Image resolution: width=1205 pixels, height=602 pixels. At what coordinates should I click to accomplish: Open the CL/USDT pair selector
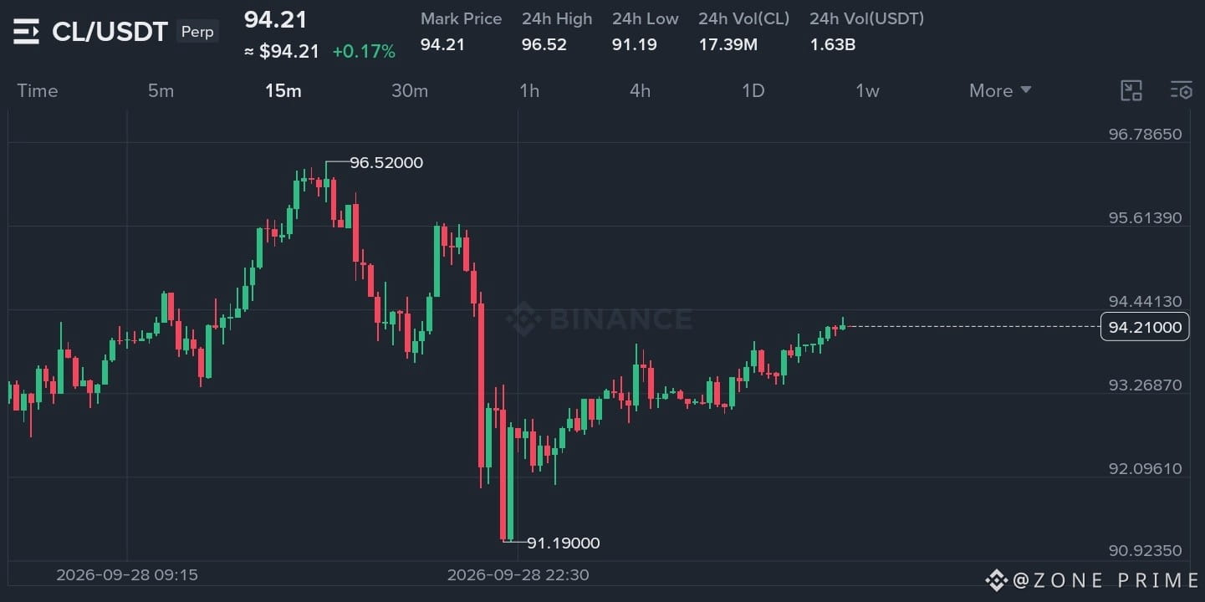point(110,33)
